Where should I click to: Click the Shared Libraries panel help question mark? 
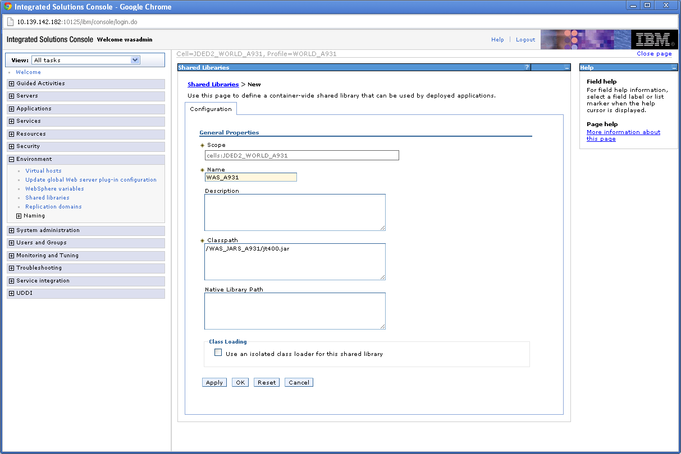pos(527,67)
